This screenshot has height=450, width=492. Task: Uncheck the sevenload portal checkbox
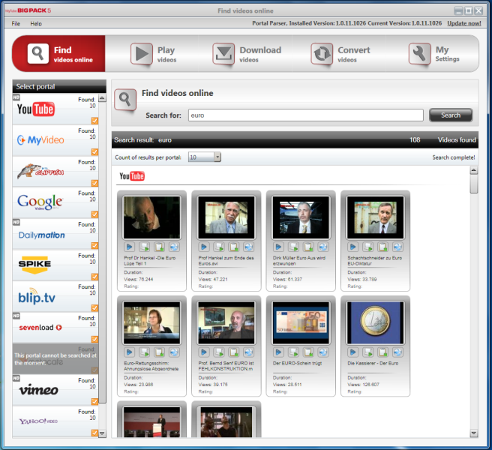(94, 339)
